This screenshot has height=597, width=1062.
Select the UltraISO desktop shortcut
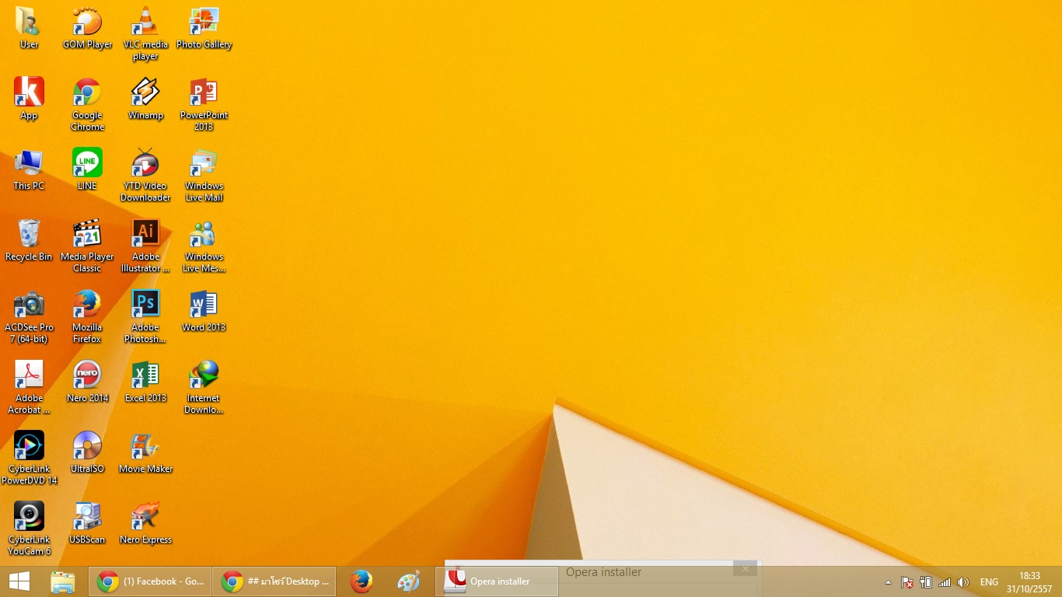[x=87, y=452]
